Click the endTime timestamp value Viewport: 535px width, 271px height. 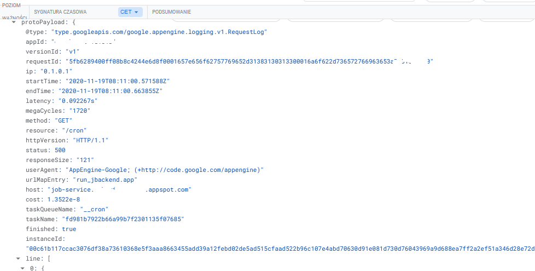[111, 91]
